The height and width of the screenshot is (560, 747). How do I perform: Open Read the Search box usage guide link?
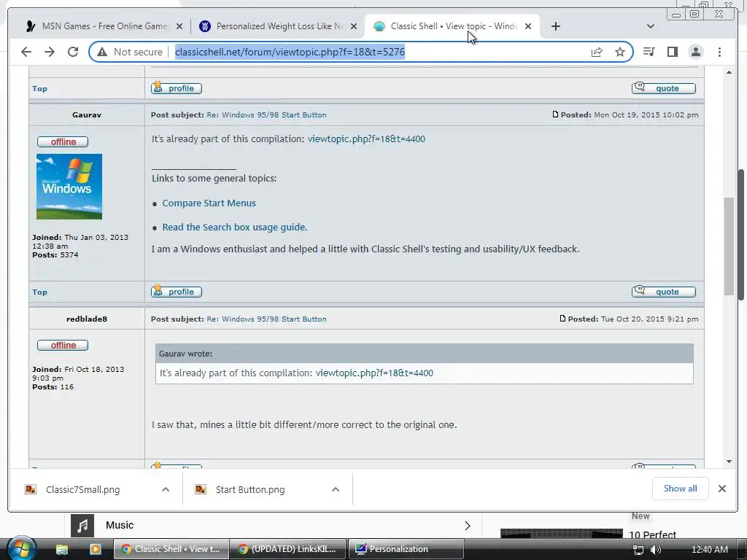coord(235,227)
